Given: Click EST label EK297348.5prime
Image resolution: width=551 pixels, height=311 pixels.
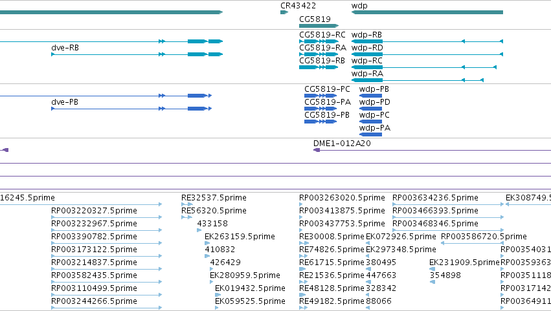Looking at the screenshot, I should (x=401, y=250).
